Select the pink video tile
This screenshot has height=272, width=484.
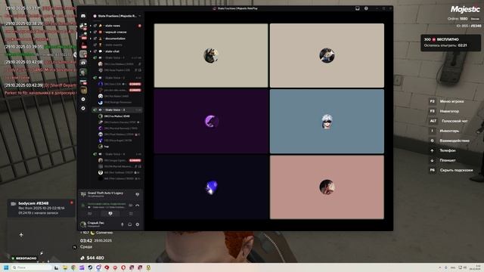tap(327, 187)
